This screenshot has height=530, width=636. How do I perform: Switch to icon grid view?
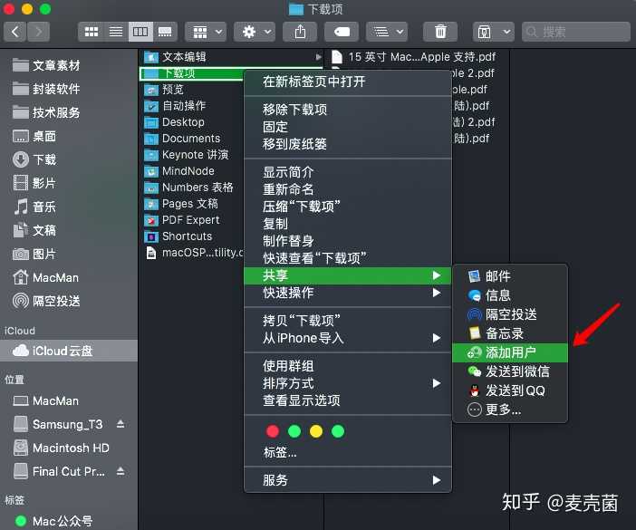[92, 32]
